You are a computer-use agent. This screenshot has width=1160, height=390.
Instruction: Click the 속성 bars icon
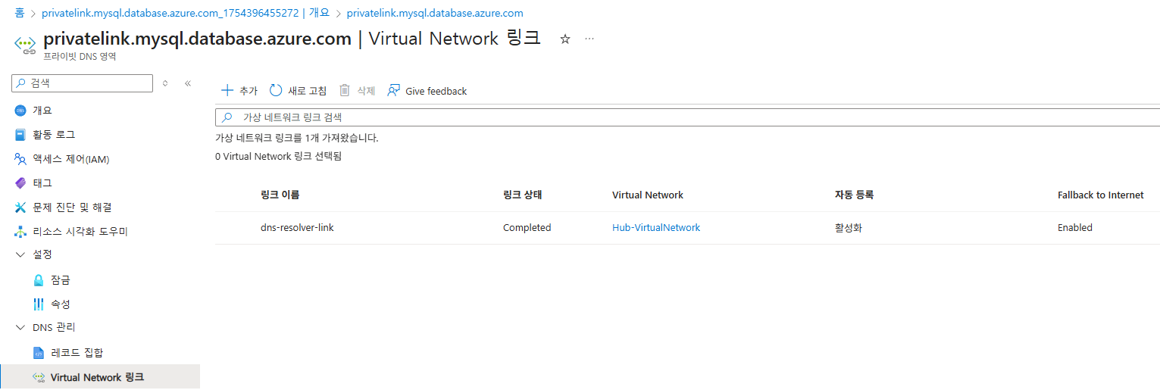click(39, 304)
